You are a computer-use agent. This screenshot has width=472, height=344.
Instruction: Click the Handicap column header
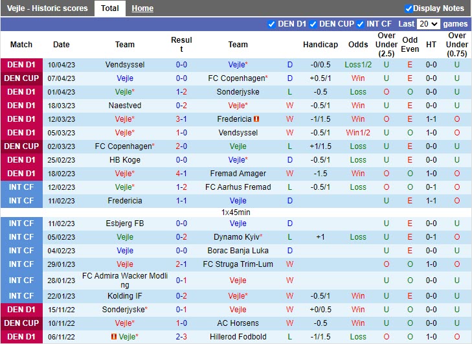pos(320,45)
